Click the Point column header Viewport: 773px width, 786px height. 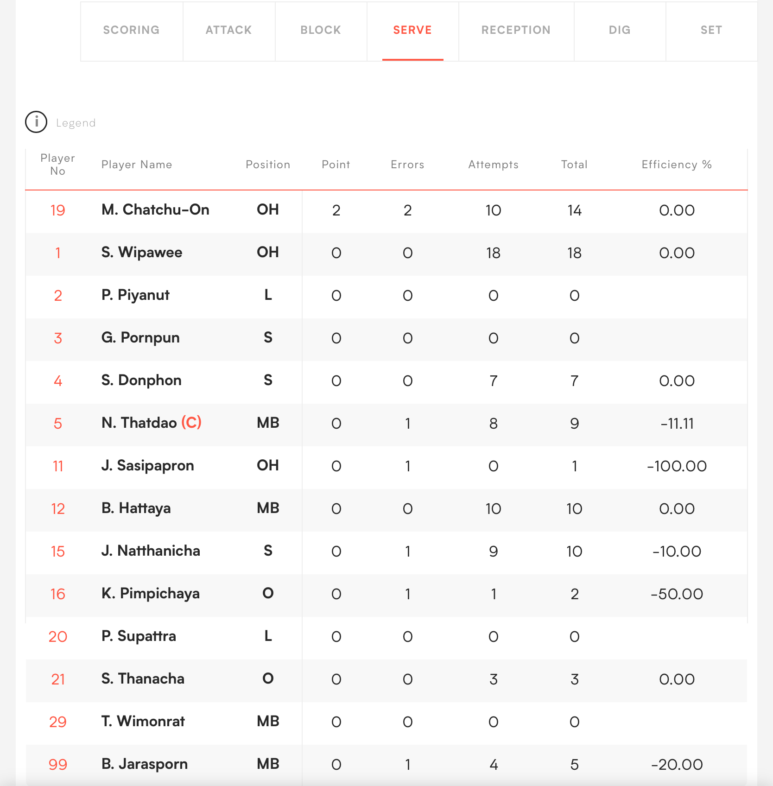336,165
